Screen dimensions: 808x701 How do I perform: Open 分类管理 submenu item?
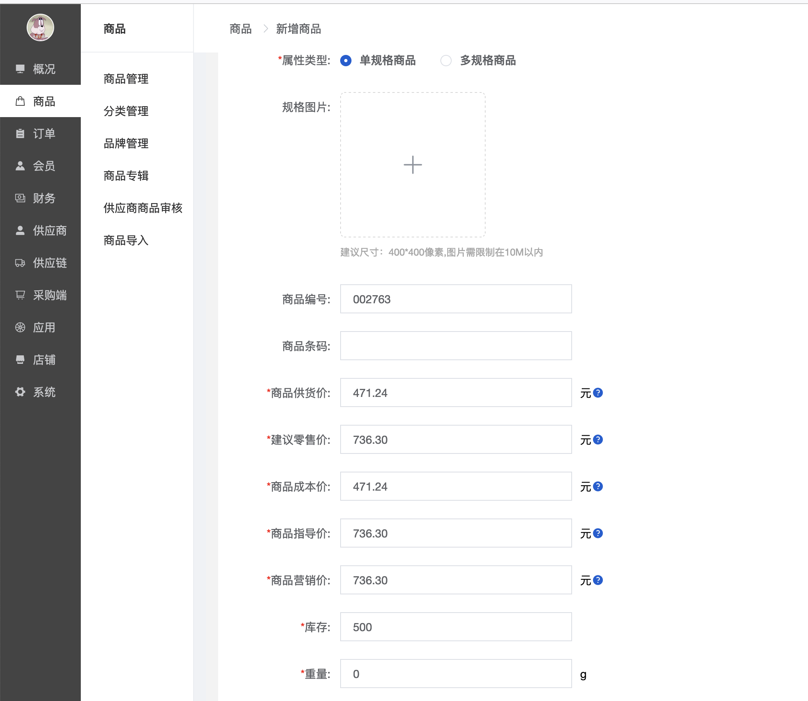tap(126, 111)
